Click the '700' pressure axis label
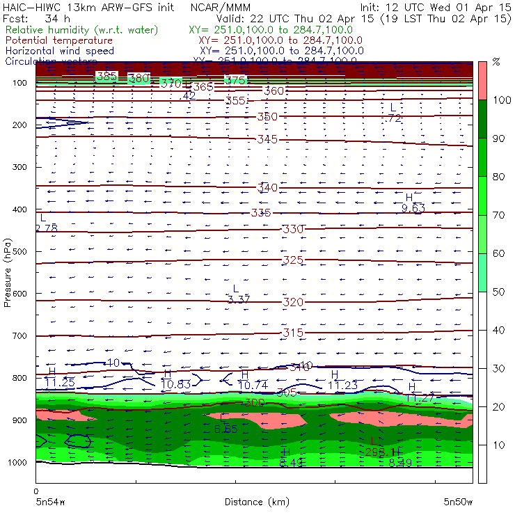Viewport: 515px width, 515px height. 19,336
